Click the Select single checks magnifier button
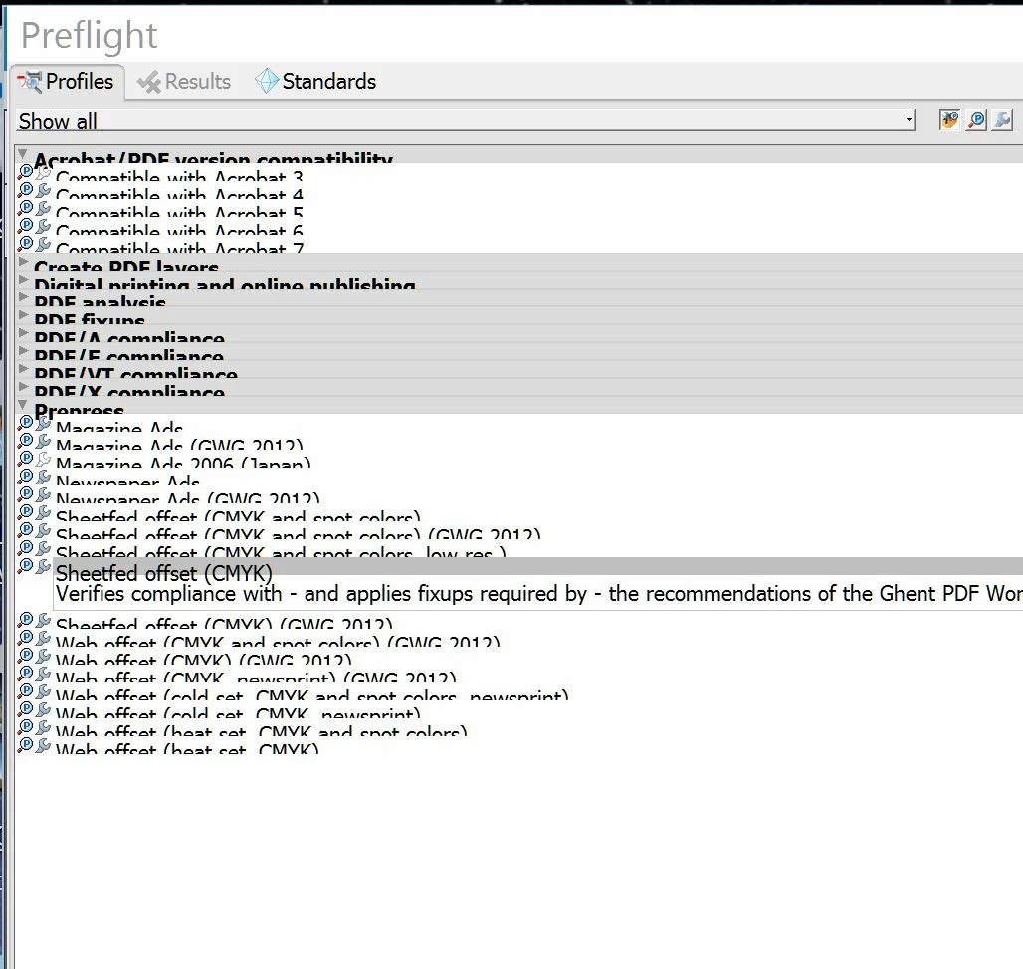Screen dimensions: 1023x969 click(x=976, y=120)
